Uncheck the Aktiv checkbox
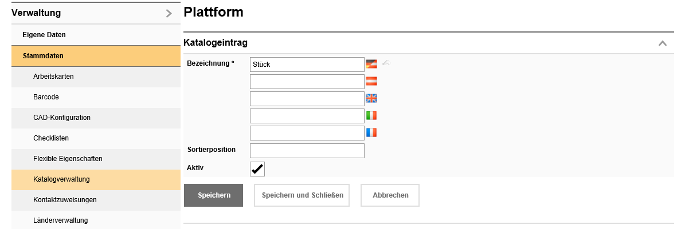This screenshot has height=229, width=685. pos(257,169)
